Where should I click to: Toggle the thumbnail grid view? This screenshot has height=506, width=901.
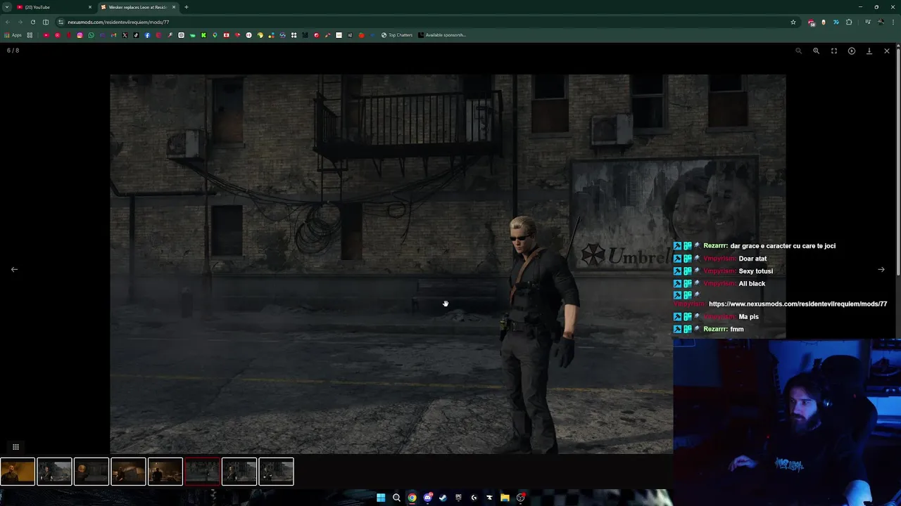tap(15, 447)
